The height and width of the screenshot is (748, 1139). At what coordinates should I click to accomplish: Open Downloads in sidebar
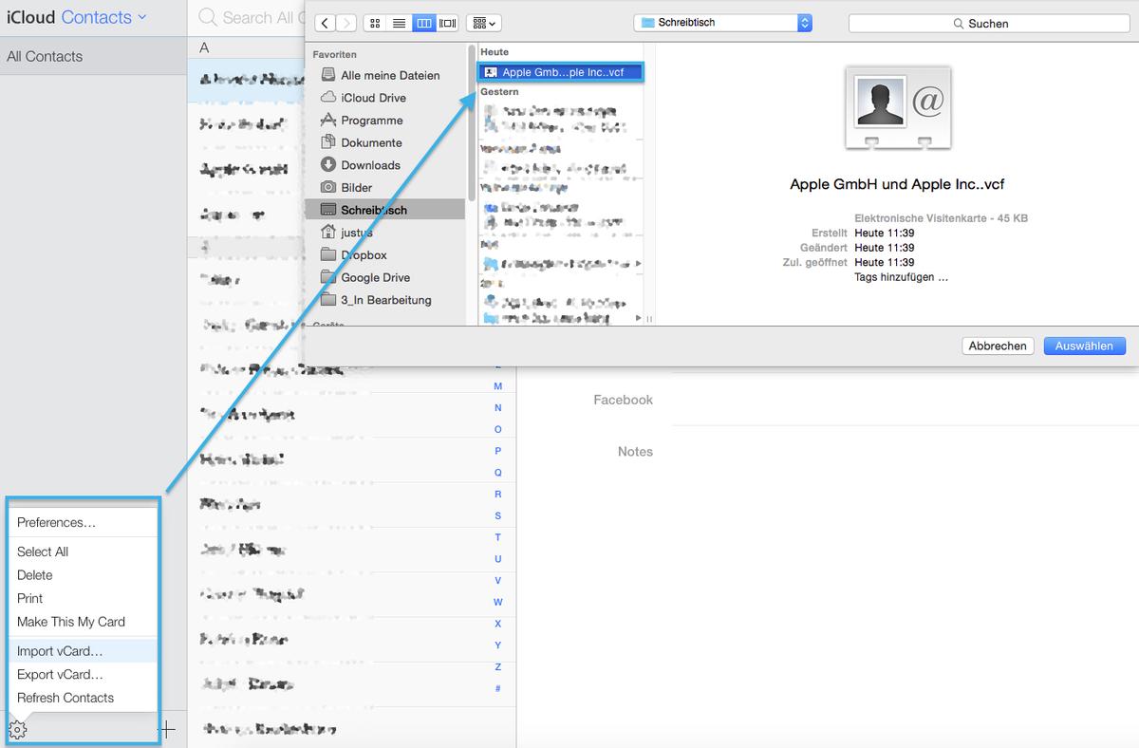pyautogui.click(x=370, y=165)
